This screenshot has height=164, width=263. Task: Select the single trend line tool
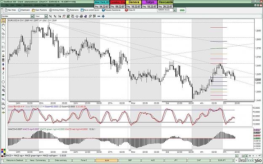click(x=3, y=29)
